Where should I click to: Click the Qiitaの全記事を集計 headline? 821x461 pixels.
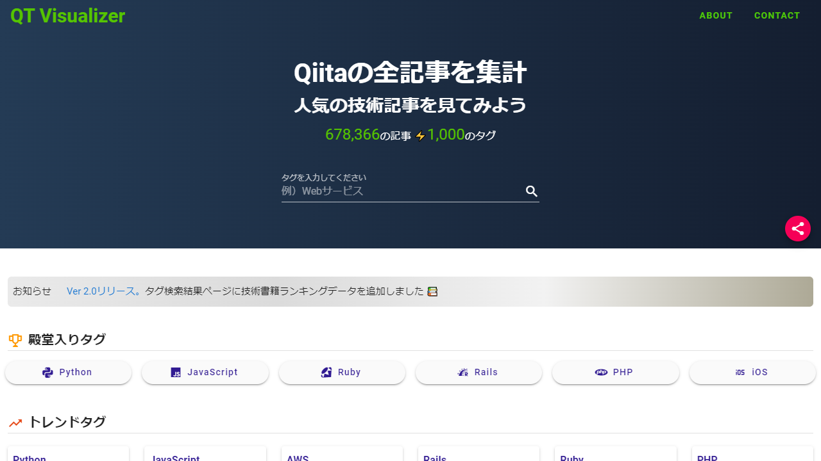click(410, 72)
